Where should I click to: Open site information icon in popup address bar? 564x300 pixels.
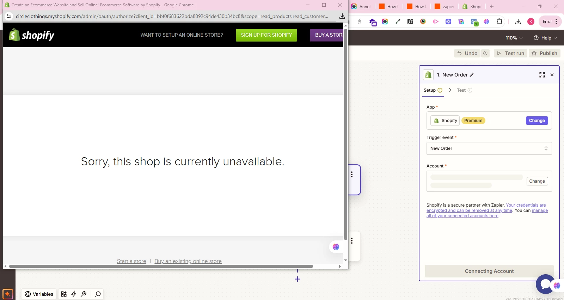coord(9,16)
